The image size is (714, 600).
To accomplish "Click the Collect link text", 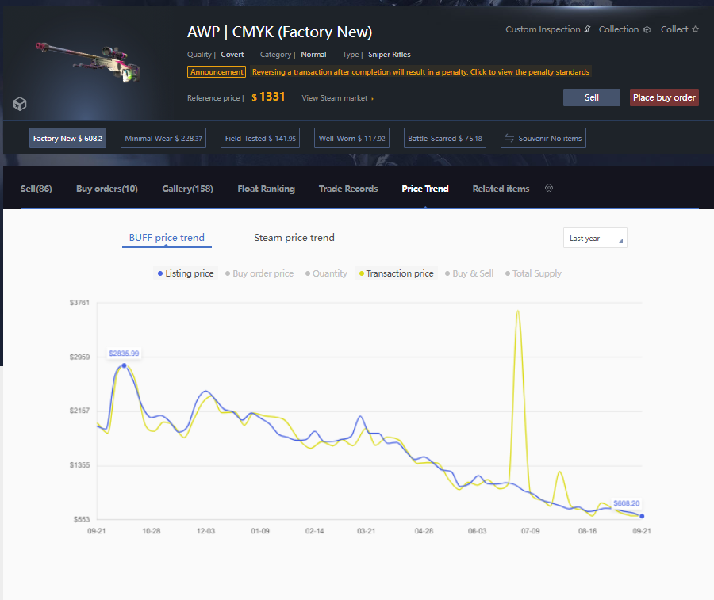I will (674, 29).
